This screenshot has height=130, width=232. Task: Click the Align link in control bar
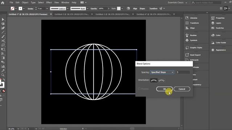pyautogui.click(x=135, y=9)
